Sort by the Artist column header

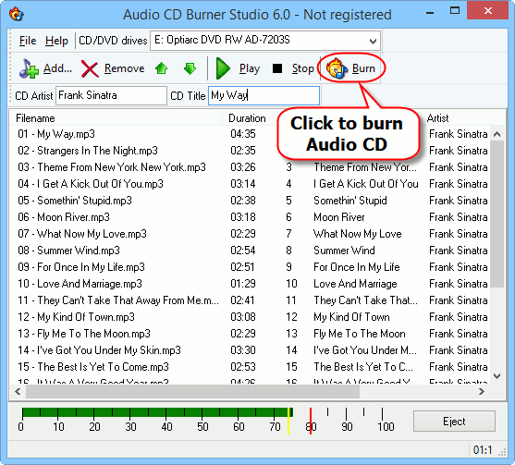pyautogui.click(x=437, y=118)
